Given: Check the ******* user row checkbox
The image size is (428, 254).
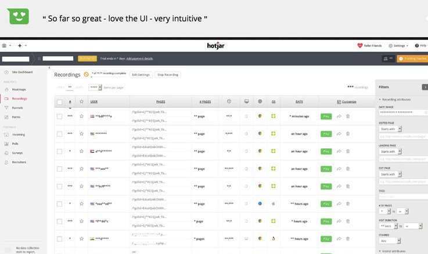Looking at the screenshot, I should click(x=59, y=134).
